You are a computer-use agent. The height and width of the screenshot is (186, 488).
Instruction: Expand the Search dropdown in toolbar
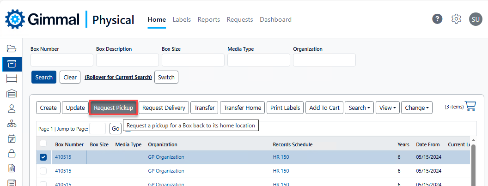359,108
